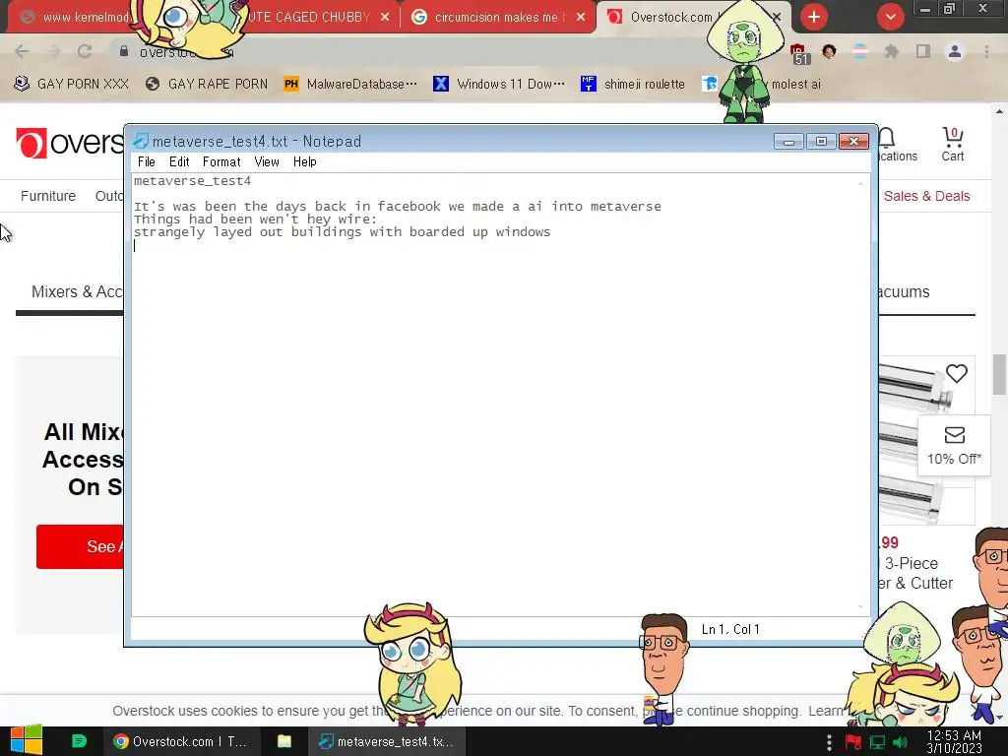Screen dimensions: 1008x756
Task: Open the Windows 11 Dow… bookmark
Action: click(499, 84)
